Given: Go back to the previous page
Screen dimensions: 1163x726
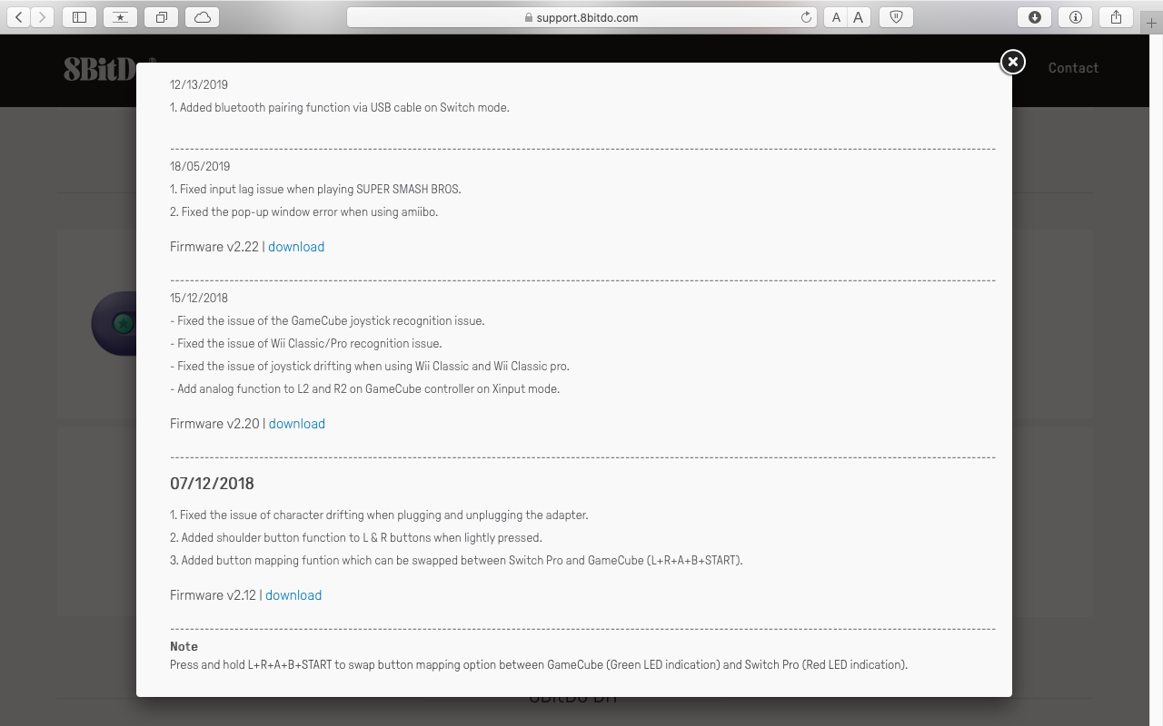Looking at the screenshot, I should 19,16.
